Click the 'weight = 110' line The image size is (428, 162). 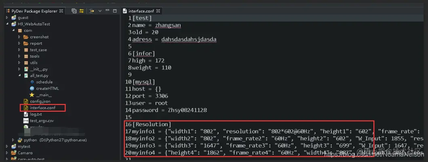(152, 68)
